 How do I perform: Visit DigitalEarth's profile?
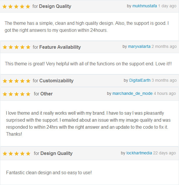tap(140, 80)
